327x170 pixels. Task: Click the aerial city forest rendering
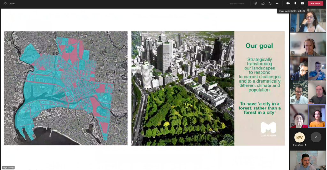(x=183, y=88)
